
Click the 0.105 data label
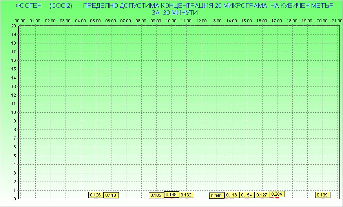pos(156,195)
